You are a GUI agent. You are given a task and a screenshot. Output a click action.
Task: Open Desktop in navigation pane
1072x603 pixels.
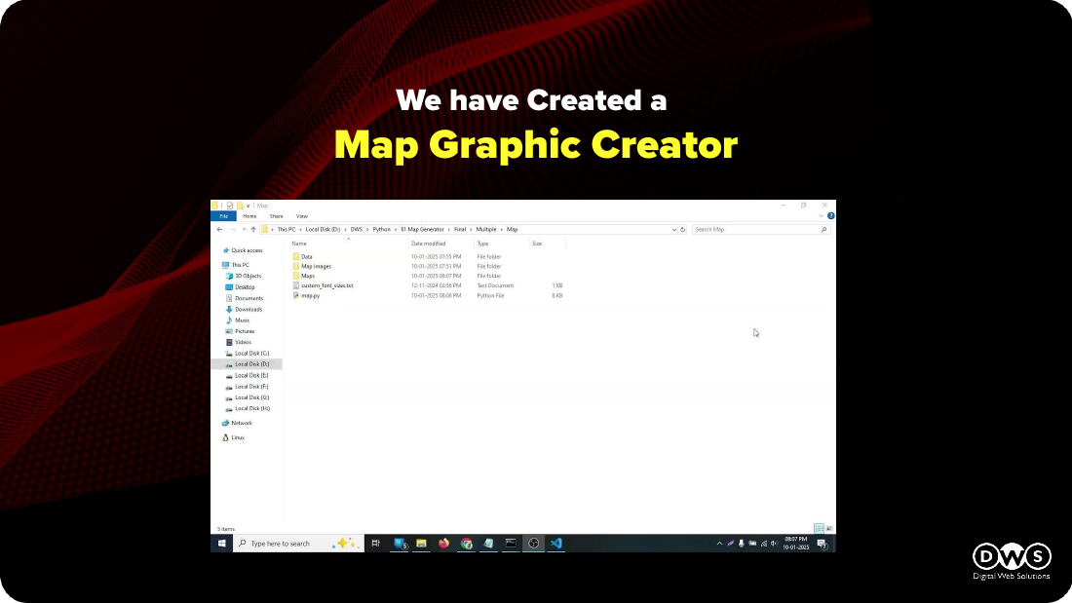pos(240,287)
